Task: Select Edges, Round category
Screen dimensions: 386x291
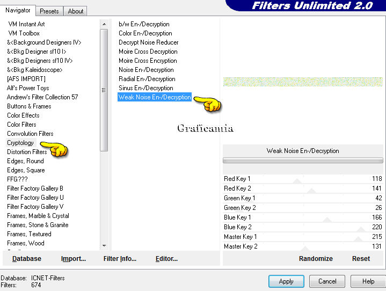Action: (x=25, y=161)
